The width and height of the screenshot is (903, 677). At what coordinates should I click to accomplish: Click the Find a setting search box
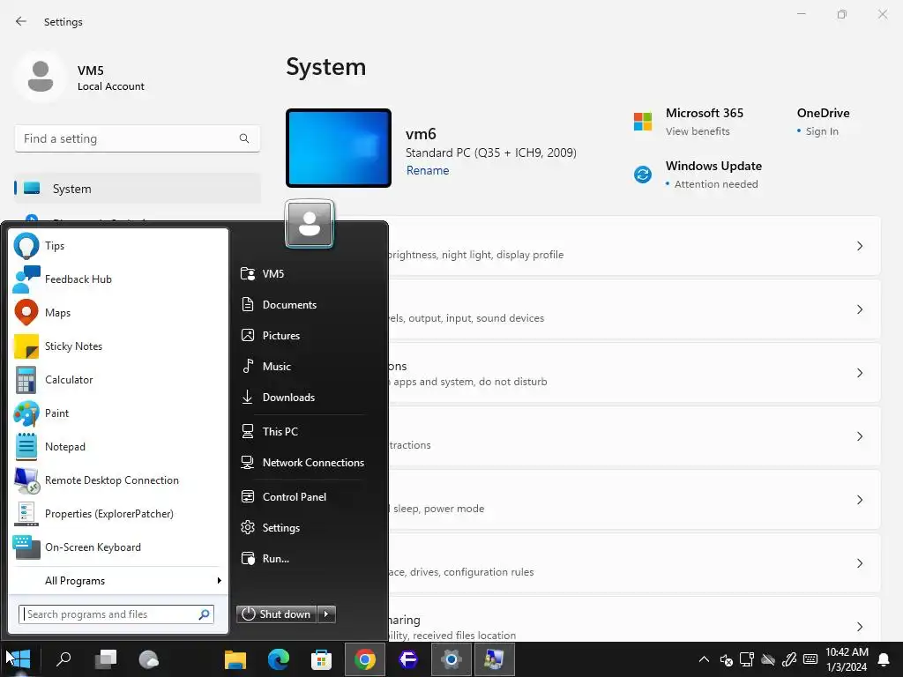[x=137, y=138]
